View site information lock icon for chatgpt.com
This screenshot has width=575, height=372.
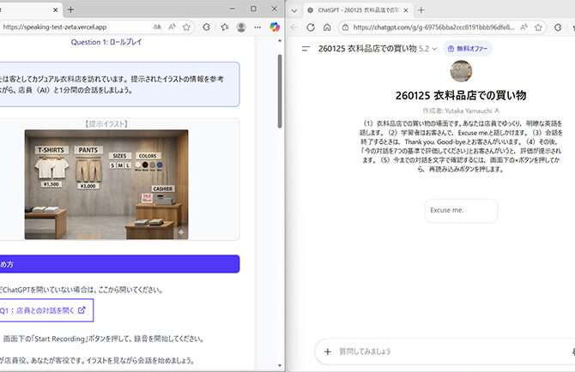345,27
